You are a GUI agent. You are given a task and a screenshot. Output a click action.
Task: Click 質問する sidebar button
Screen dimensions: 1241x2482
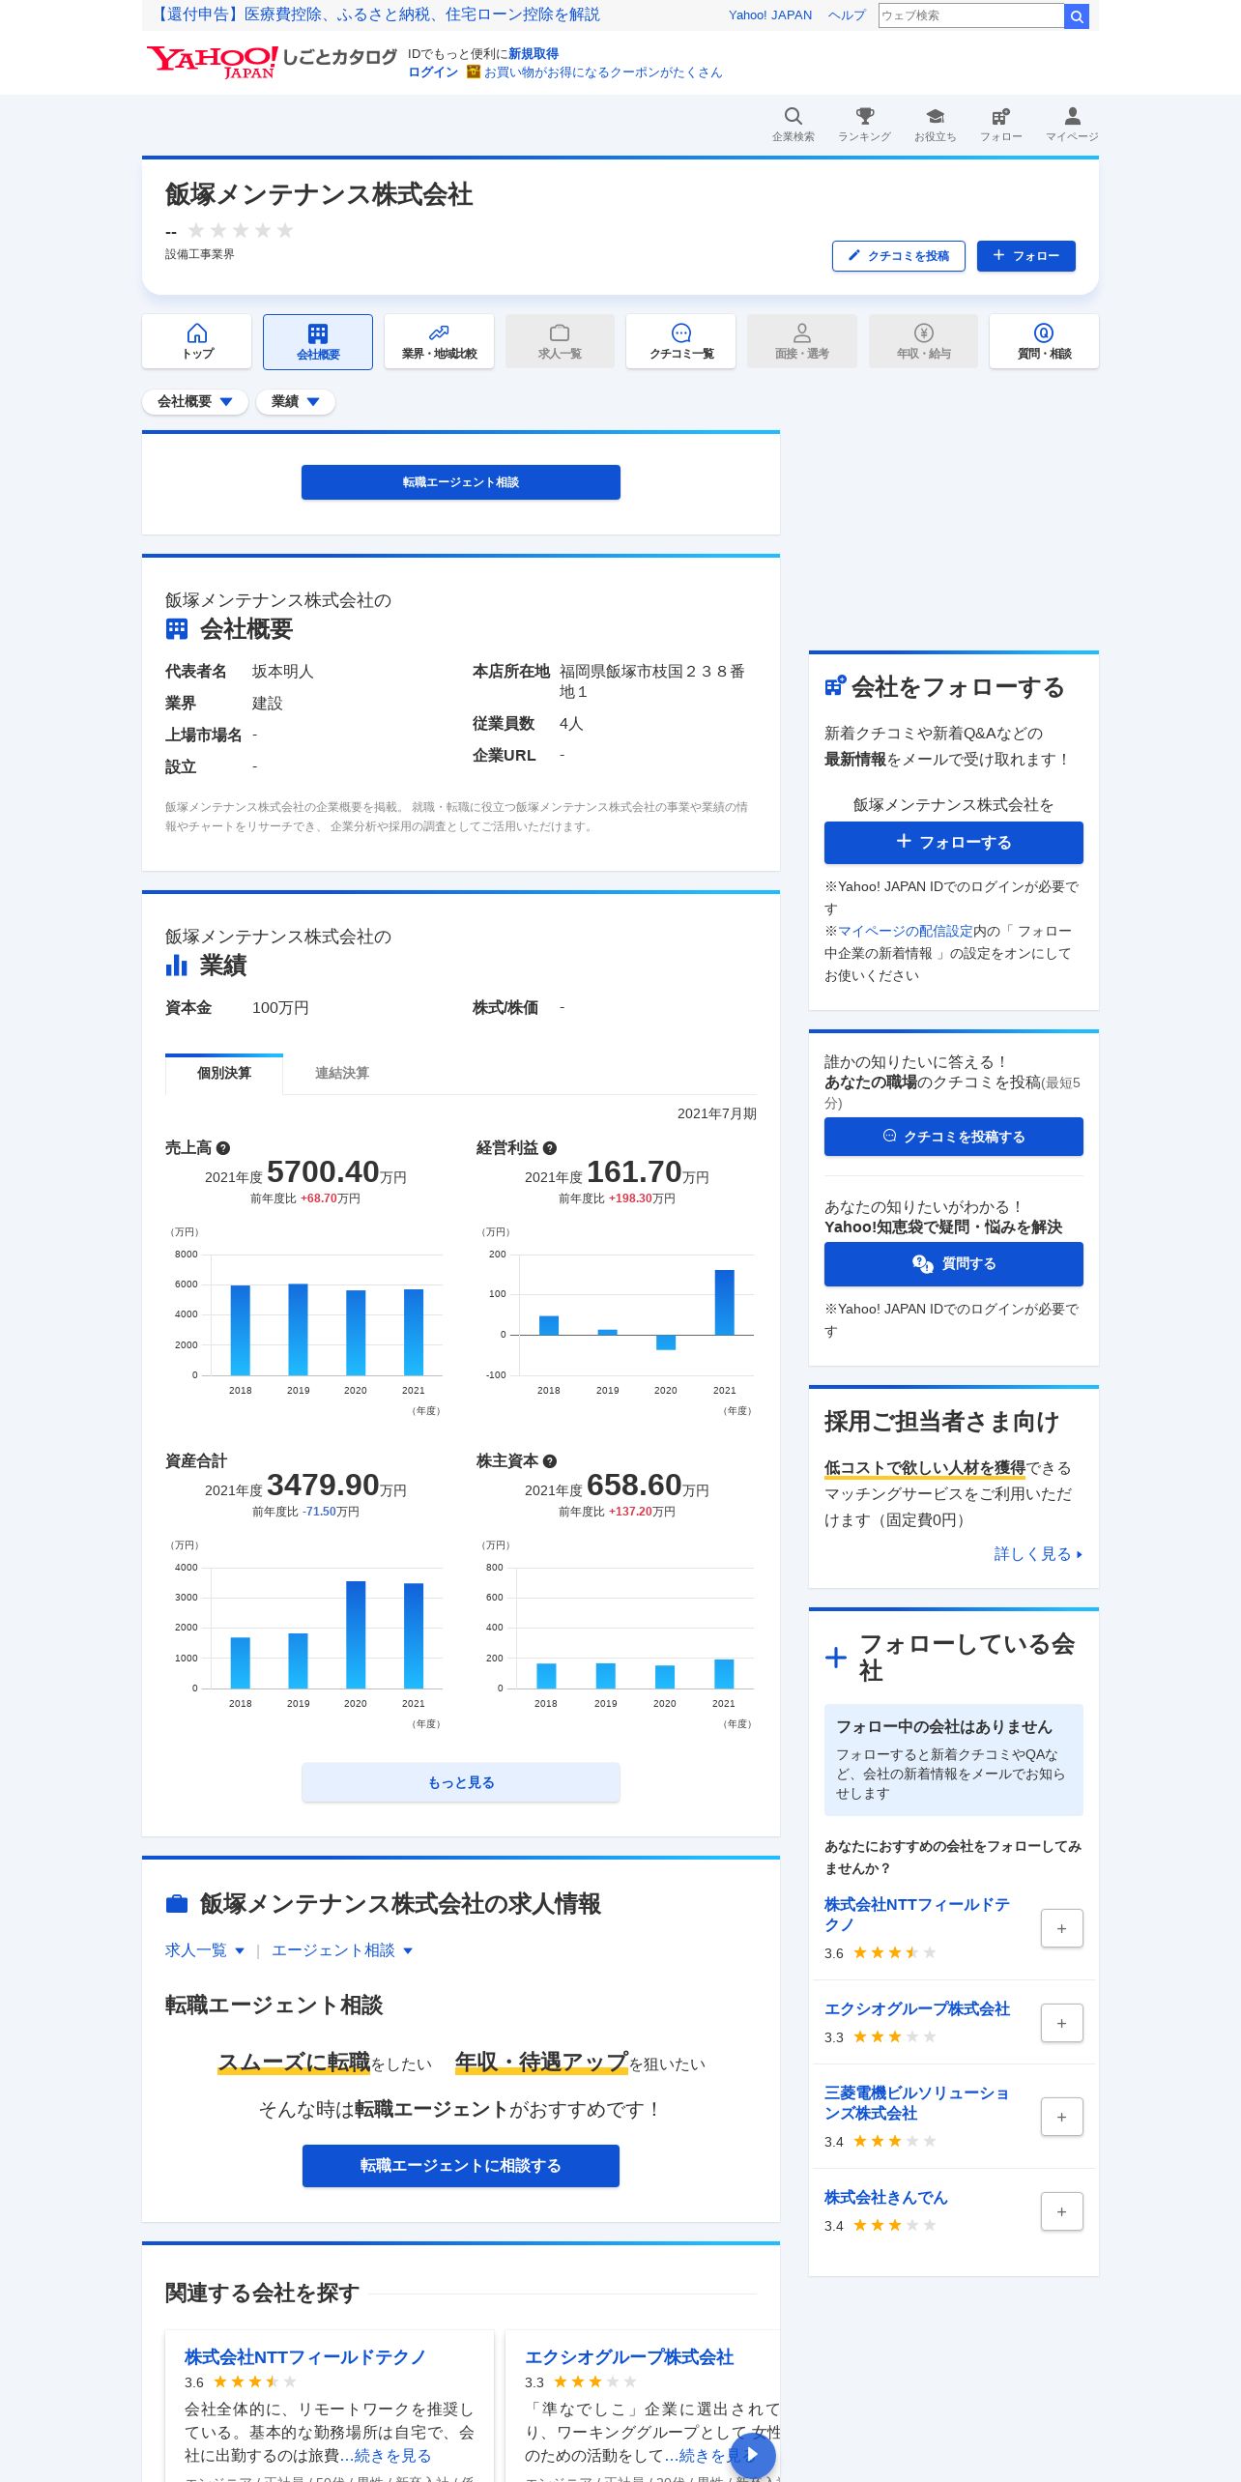click(953, 1264)
